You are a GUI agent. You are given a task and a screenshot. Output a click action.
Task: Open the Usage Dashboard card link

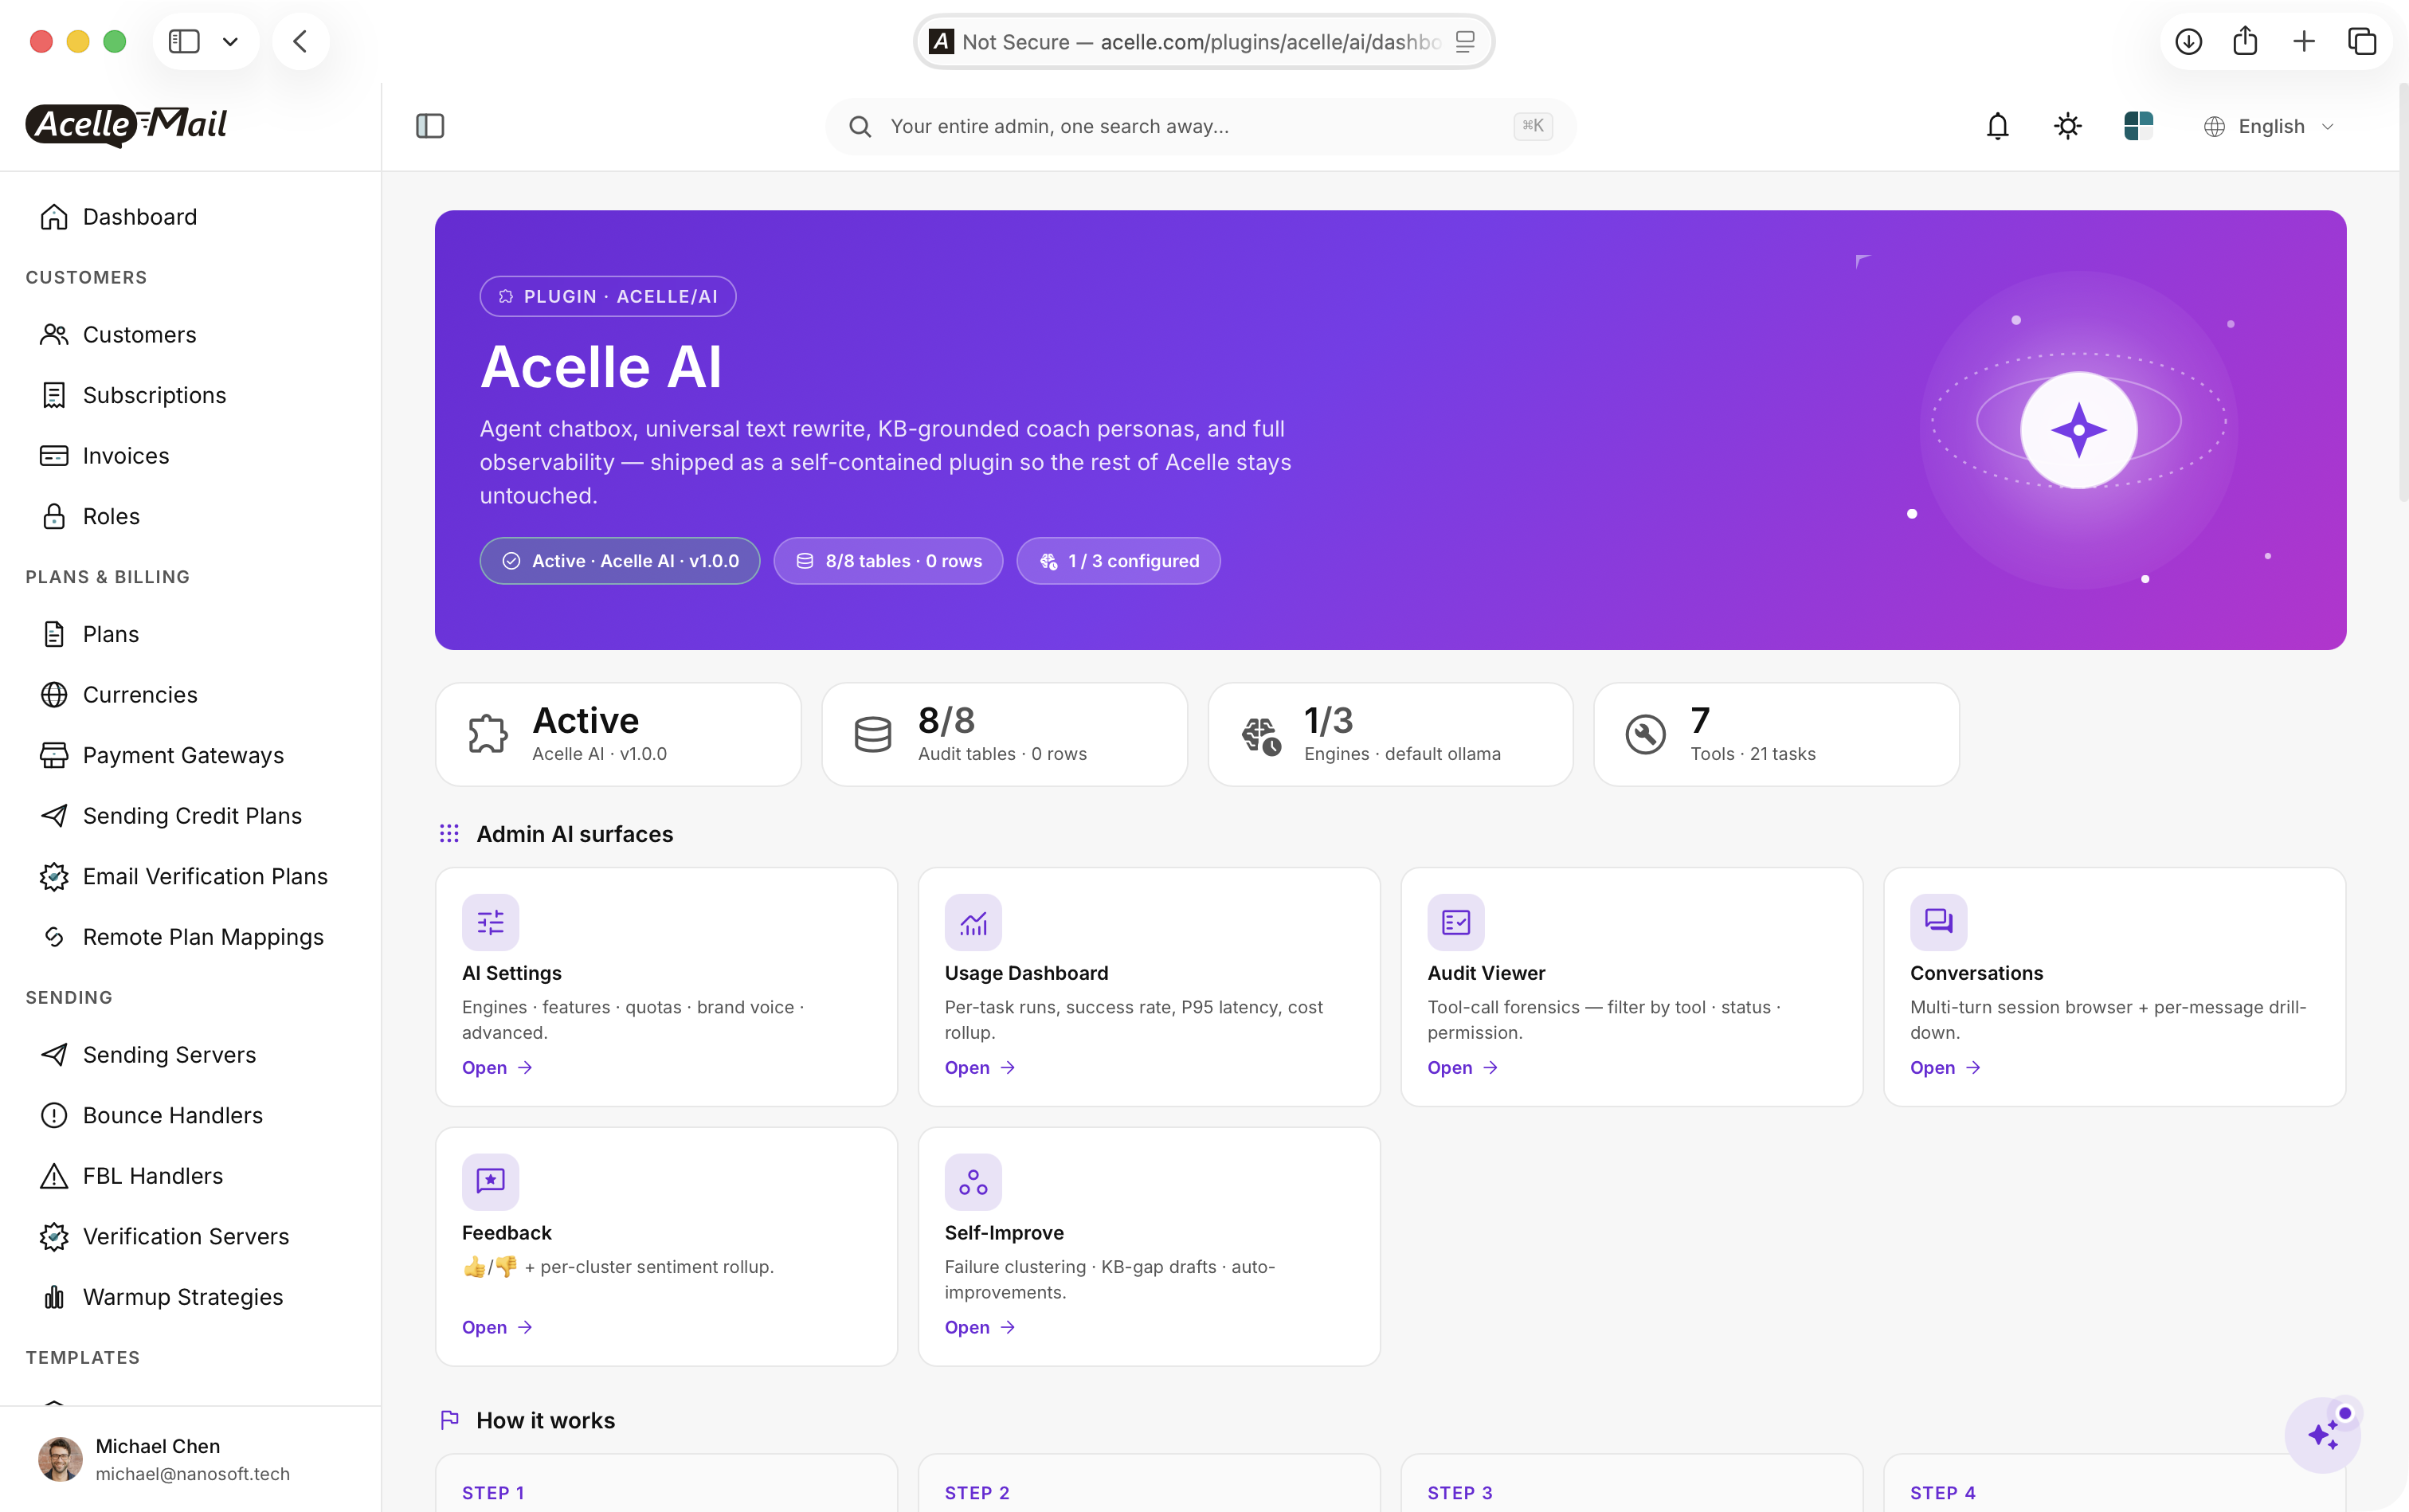(x=980, y=1067)
